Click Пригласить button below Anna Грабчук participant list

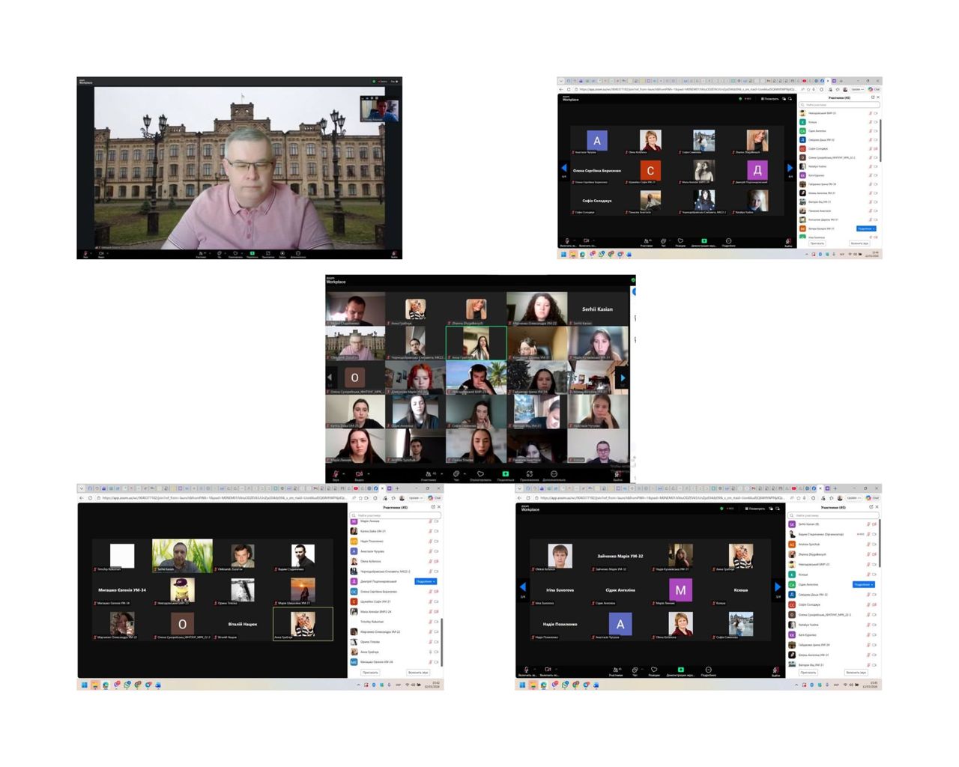click(x=370, y=673)
